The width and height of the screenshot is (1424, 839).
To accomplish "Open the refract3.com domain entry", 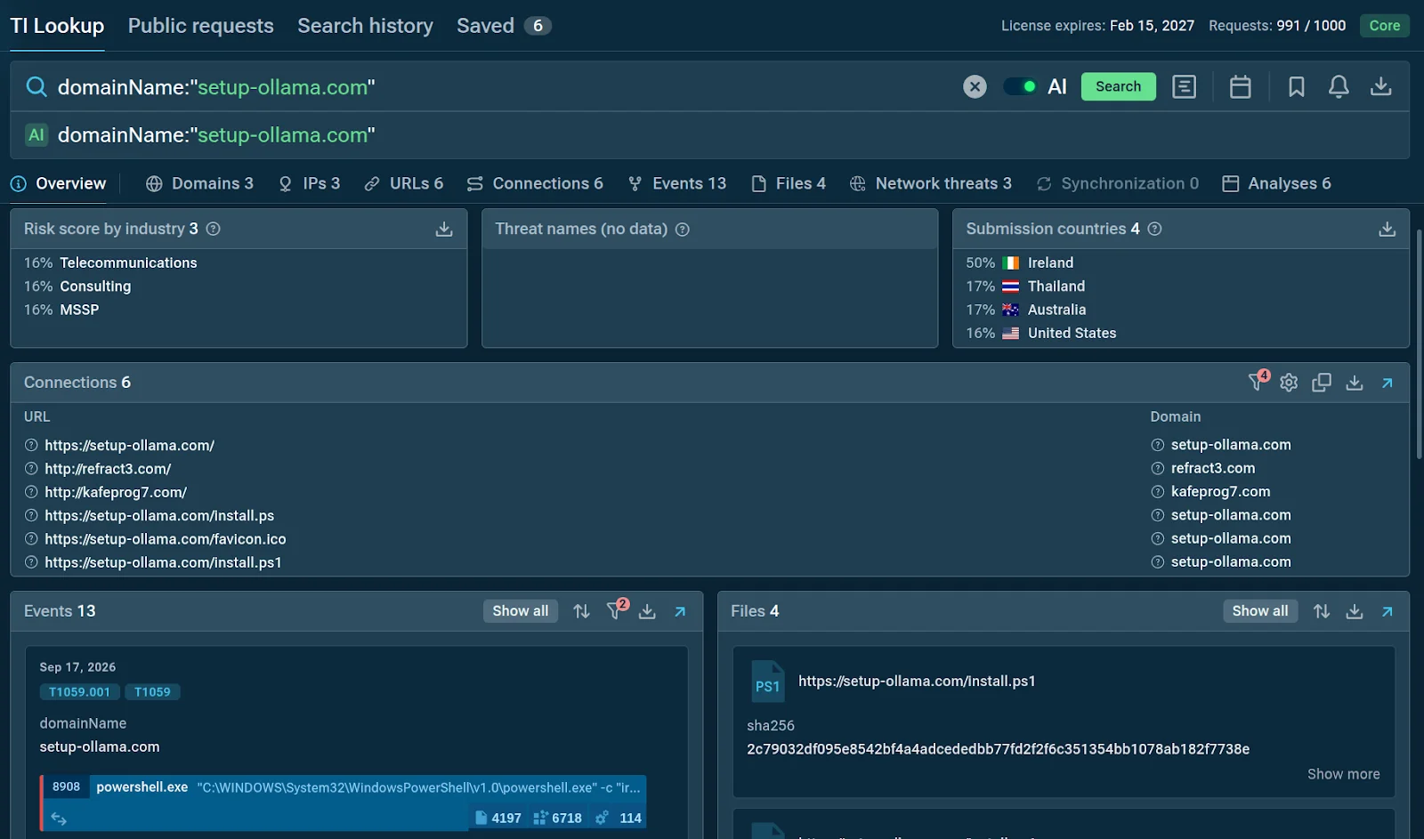I will [x=1212, y=468].
